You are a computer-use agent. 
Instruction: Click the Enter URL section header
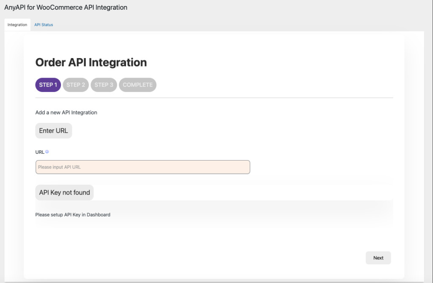(x=53, y=130)
